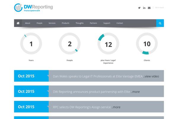Open the Thoughts menu item
The width and height of the screenshot is (178, 119).
(80, 23)
